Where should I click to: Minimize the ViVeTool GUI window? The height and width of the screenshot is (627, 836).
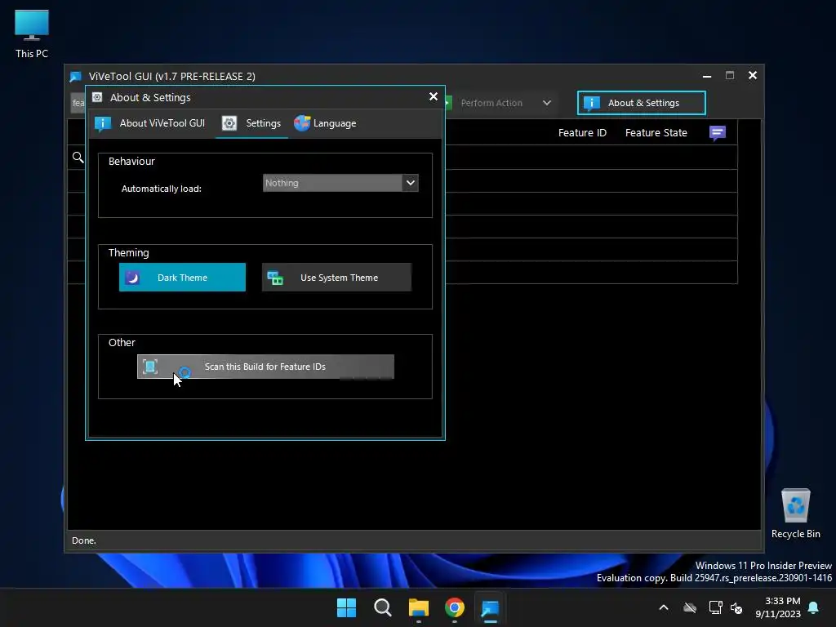pyautogui.click(x=707, y=76)
